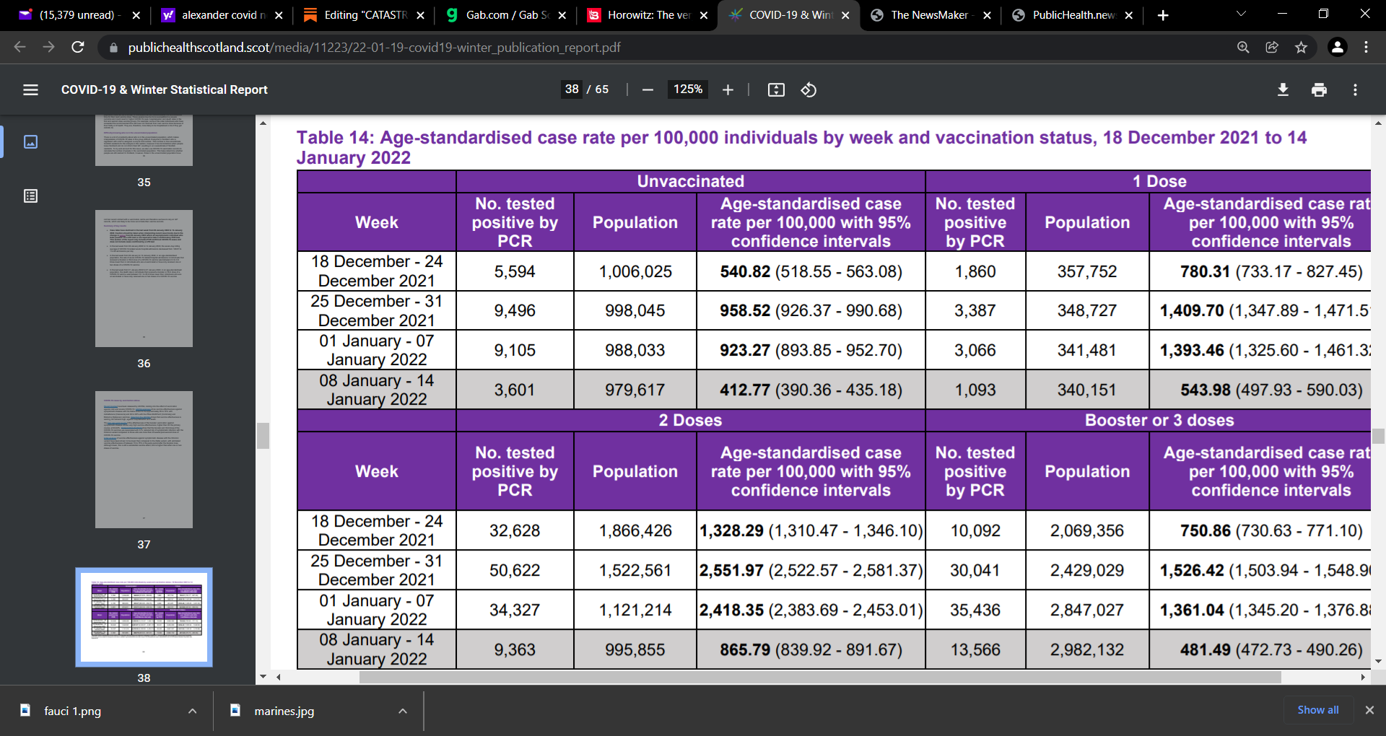Viewport: 1386px width, 736px height.
Task: Click the Booster or 3 doses header
Action: pos(1159,420)
